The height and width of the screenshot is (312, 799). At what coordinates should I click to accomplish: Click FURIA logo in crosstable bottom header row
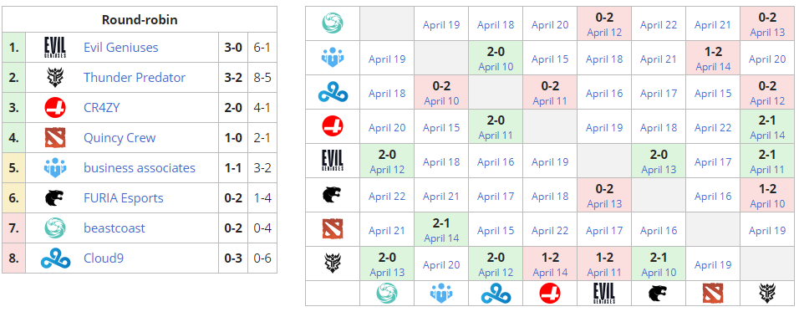click(659, 294)
